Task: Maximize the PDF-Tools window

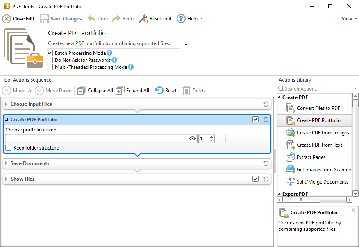Action: coord(330,6)
